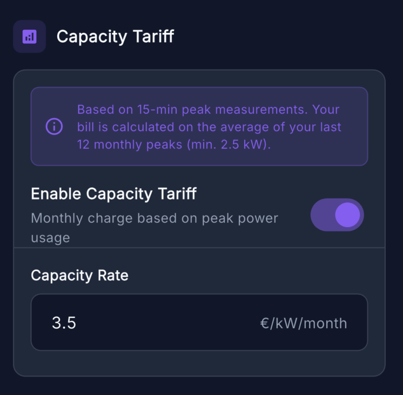Click the "bill is calculated on the average" line

tap(210, 127)
